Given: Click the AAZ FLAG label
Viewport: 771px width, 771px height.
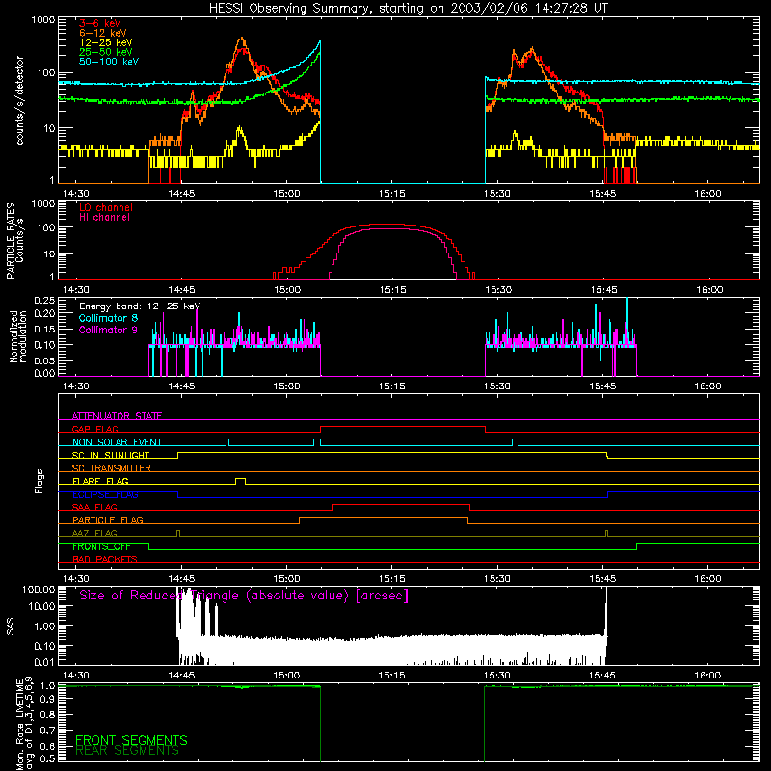Looking at the screenshot, I should pyautogui.click(x=94, y=533).
